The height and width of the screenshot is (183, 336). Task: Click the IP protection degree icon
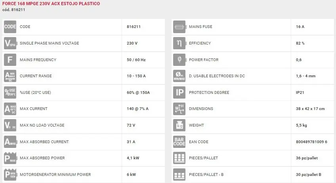click(179, 93)
